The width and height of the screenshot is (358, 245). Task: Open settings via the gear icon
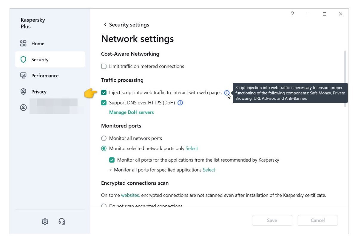45,221
